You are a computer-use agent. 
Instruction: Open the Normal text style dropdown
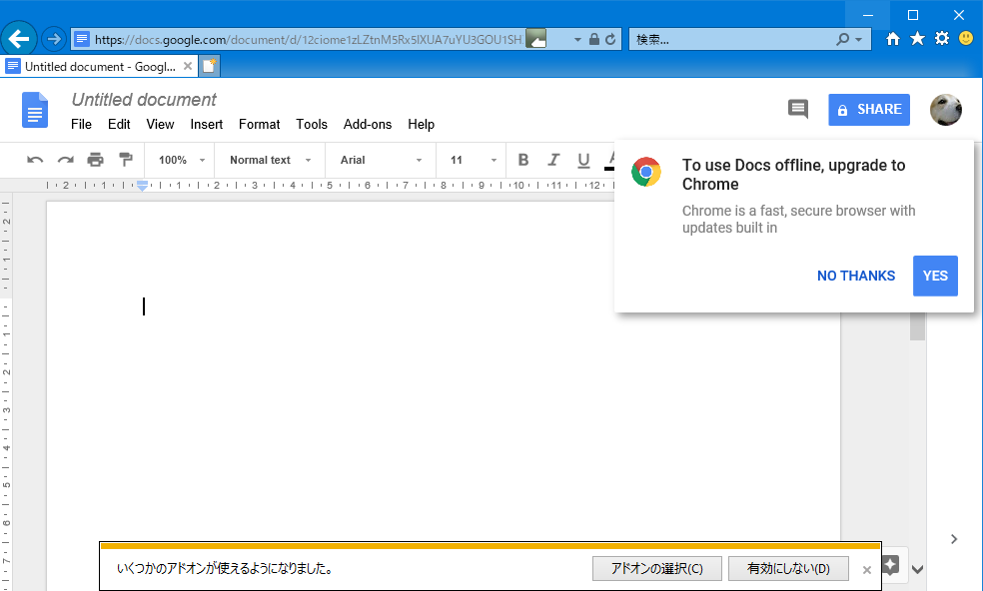(x=267, y=160)
